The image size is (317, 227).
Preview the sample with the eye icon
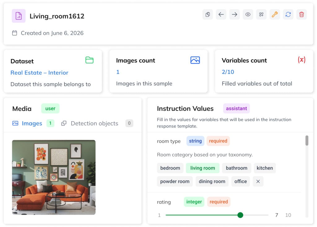pyautogui.click(x=248, y=14)
